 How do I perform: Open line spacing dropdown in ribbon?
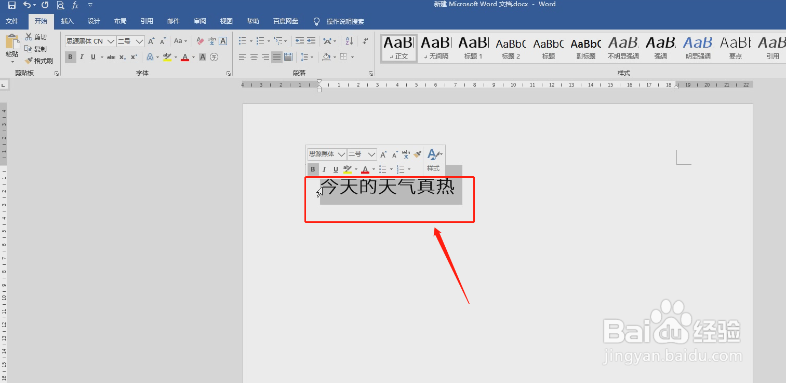click(x=307, y=57)
